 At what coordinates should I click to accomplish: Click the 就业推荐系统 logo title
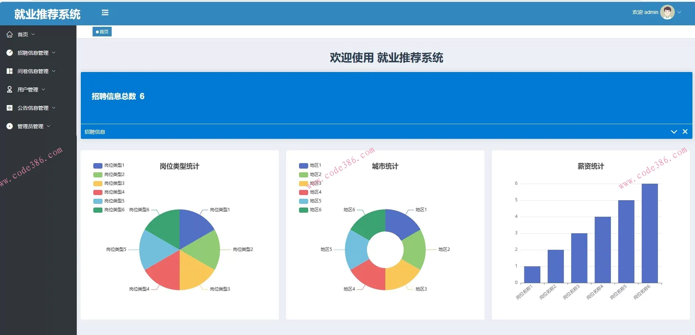[x=47, y=14]
